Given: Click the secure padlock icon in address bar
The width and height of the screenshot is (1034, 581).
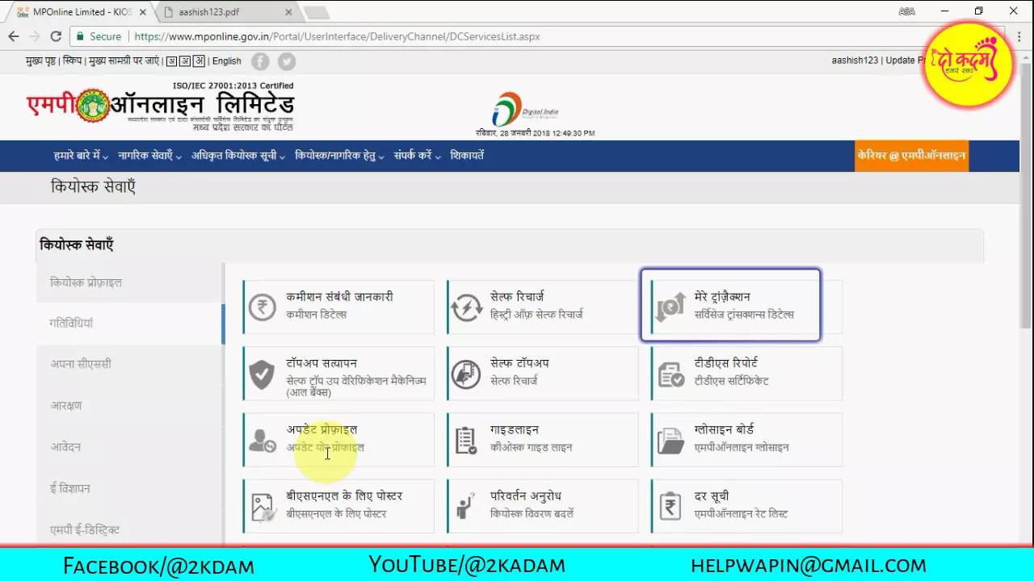Looking at the screenshot, I should 79,36.
